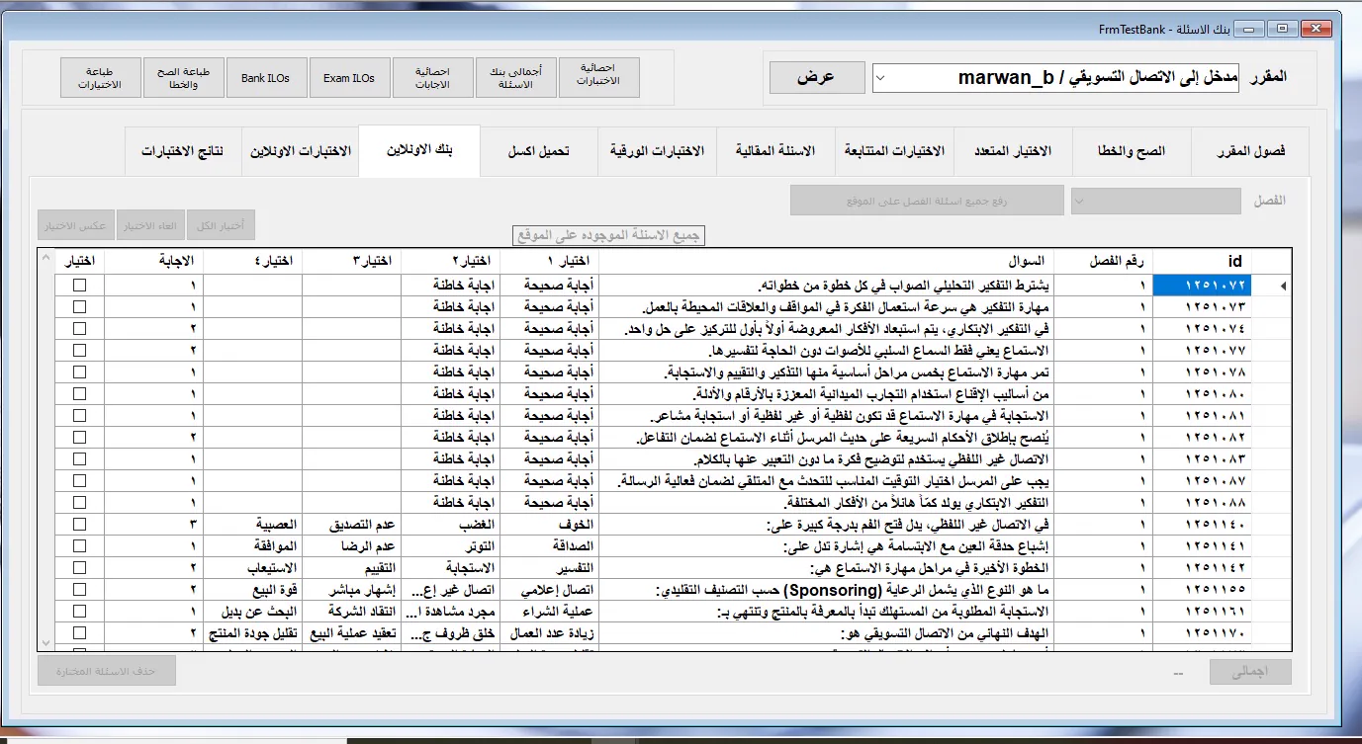Switch to the تحميل اكسل tab
Image resolution: width=1362 pixels, height=744 pixels.
click(538, 151)
